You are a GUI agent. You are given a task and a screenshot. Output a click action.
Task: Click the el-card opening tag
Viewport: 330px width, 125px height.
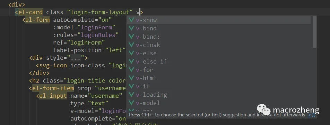29,12
